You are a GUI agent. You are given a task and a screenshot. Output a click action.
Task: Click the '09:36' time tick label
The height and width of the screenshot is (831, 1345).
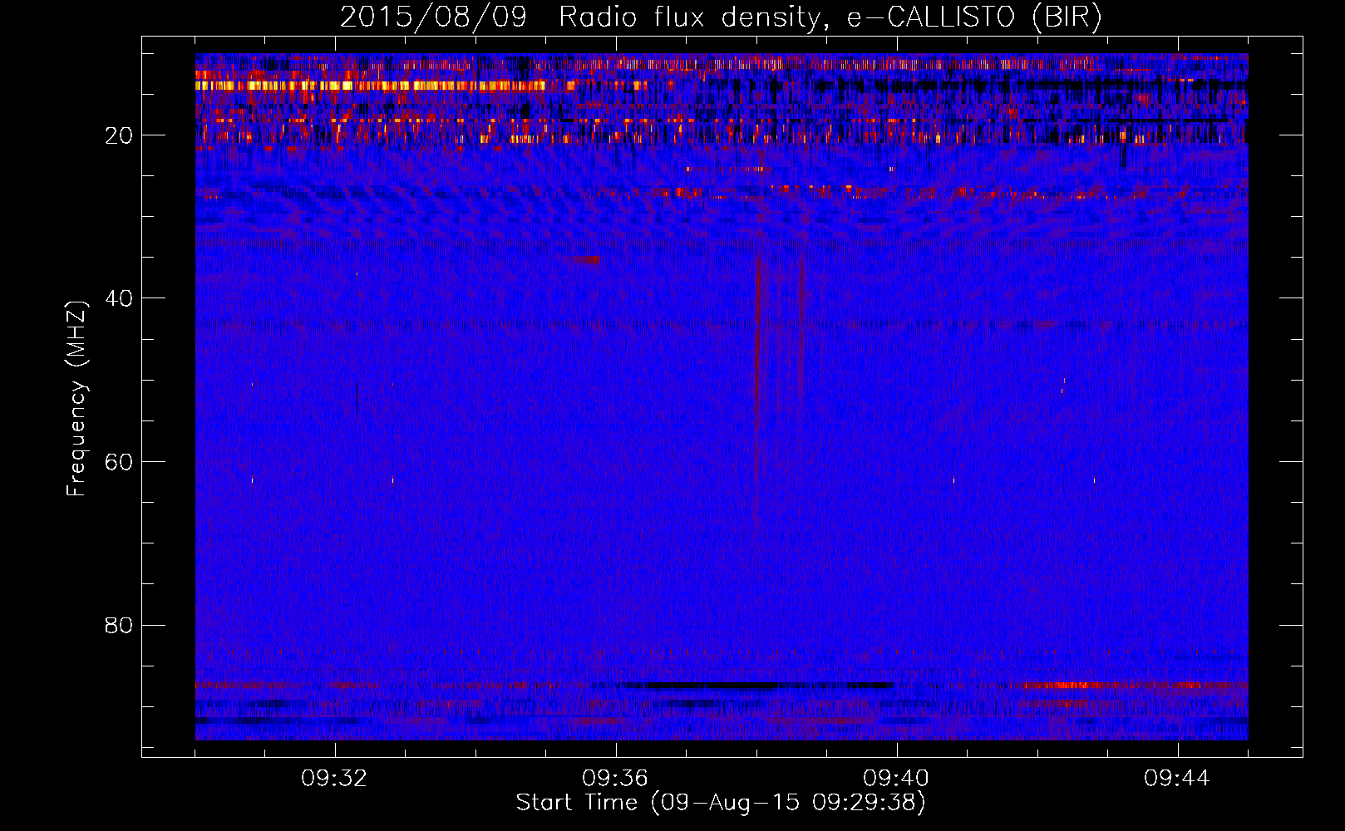pyautogui.click(x=615, y=779)
